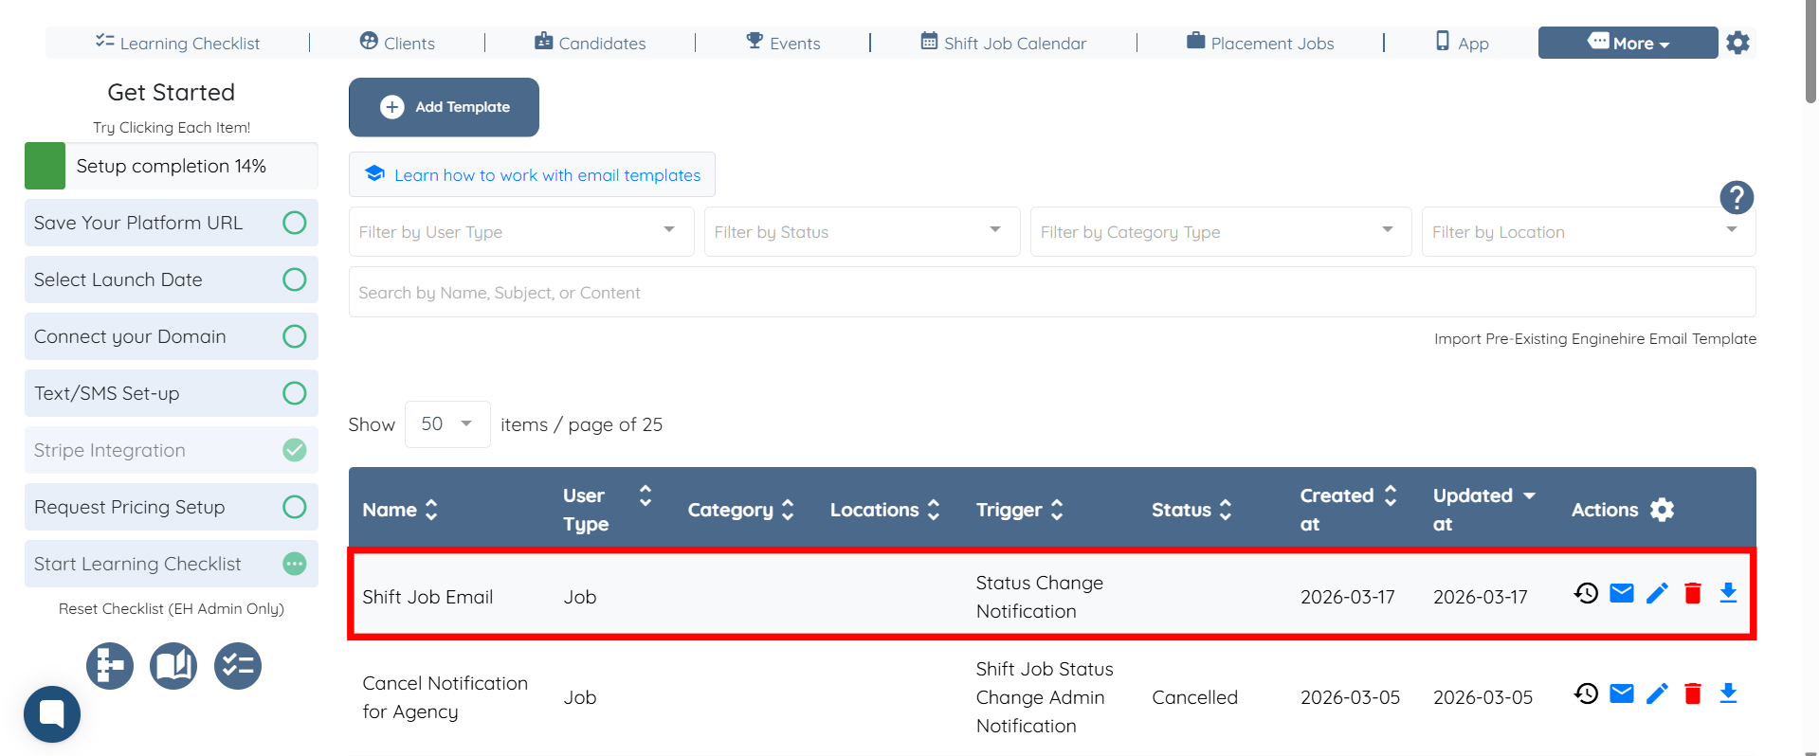This screenshot has height=756, width=1819.
Task: Open the Candidates menu item
Action: pos(591,43)
